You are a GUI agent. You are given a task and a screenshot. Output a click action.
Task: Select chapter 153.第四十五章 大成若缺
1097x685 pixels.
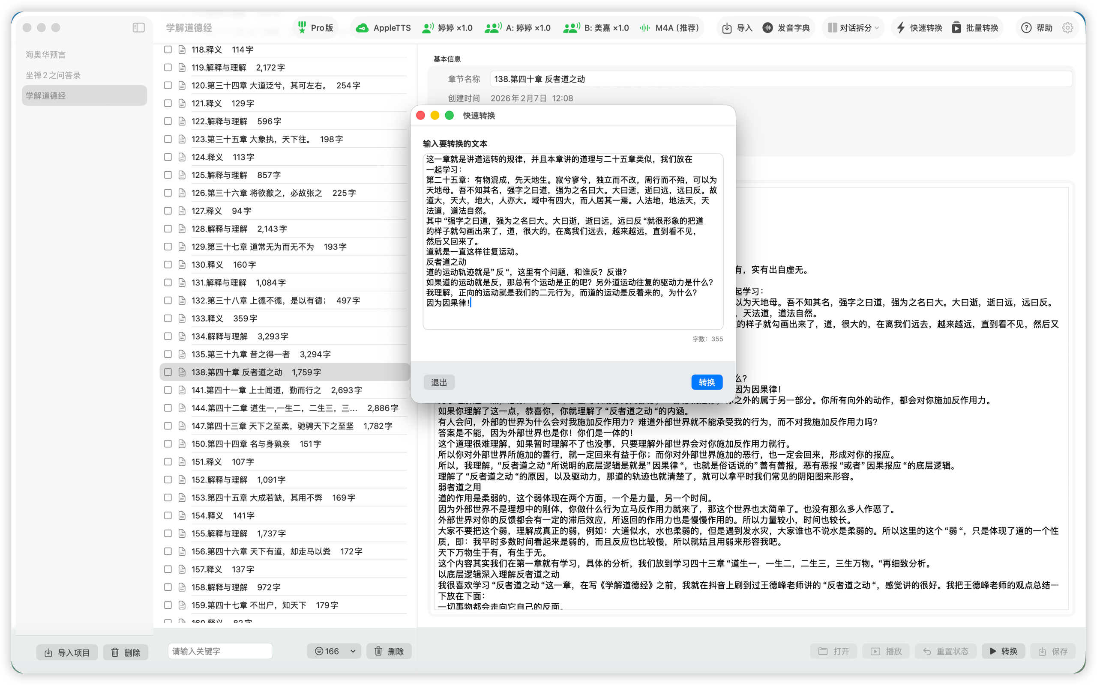(285, 497)
